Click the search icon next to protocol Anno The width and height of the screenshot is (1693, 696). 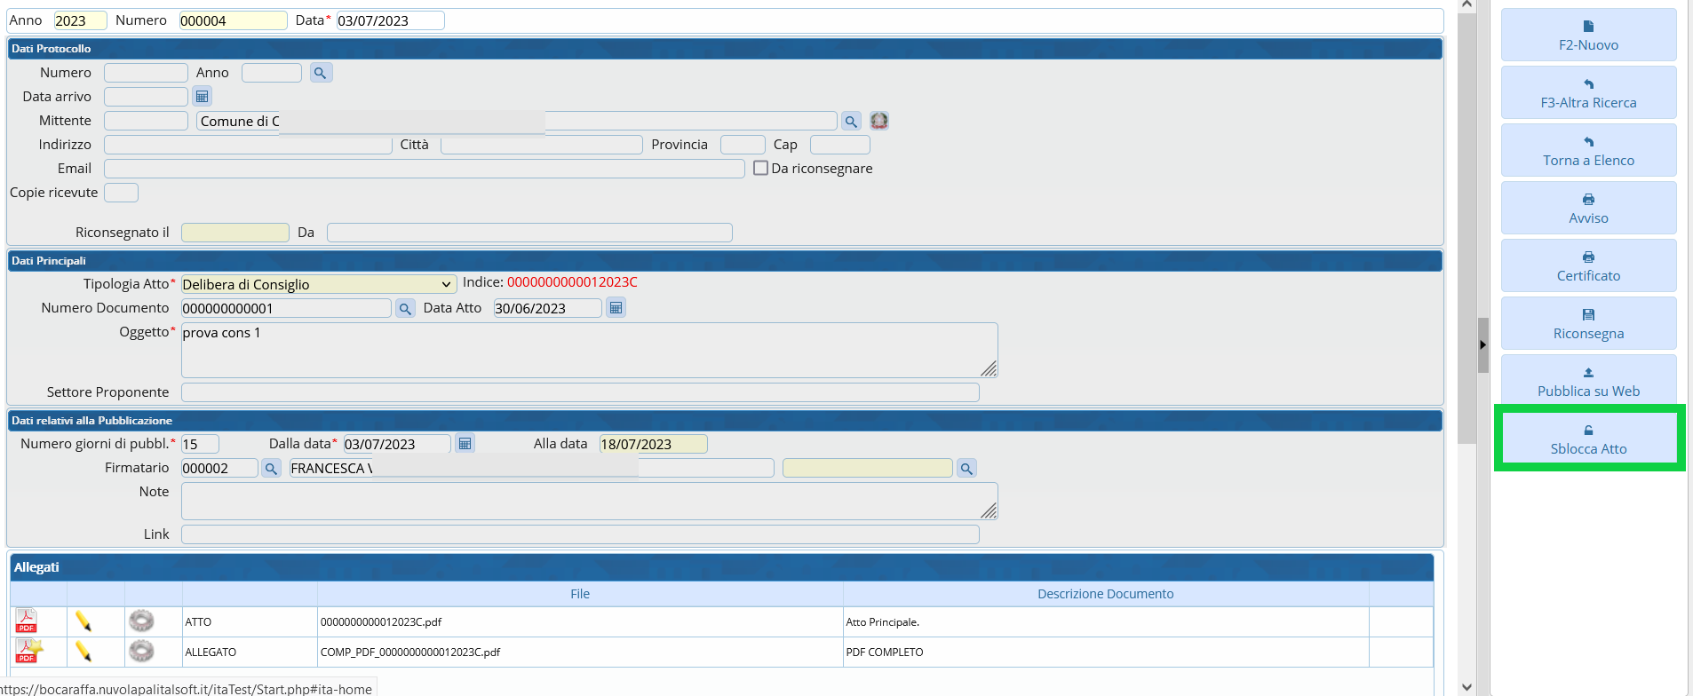tap(321, 73)
